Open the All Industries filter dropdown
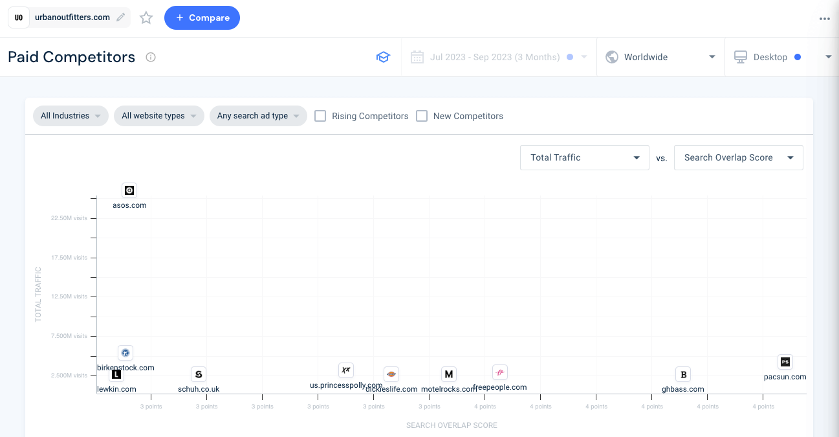This screenshot has width=839, height=437. [x=71, y=116]
